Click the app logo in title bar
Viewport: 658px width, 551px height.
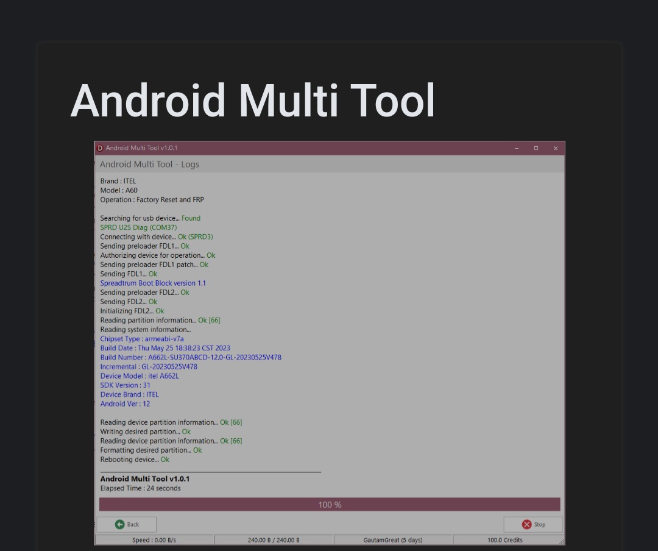(100, 148)
